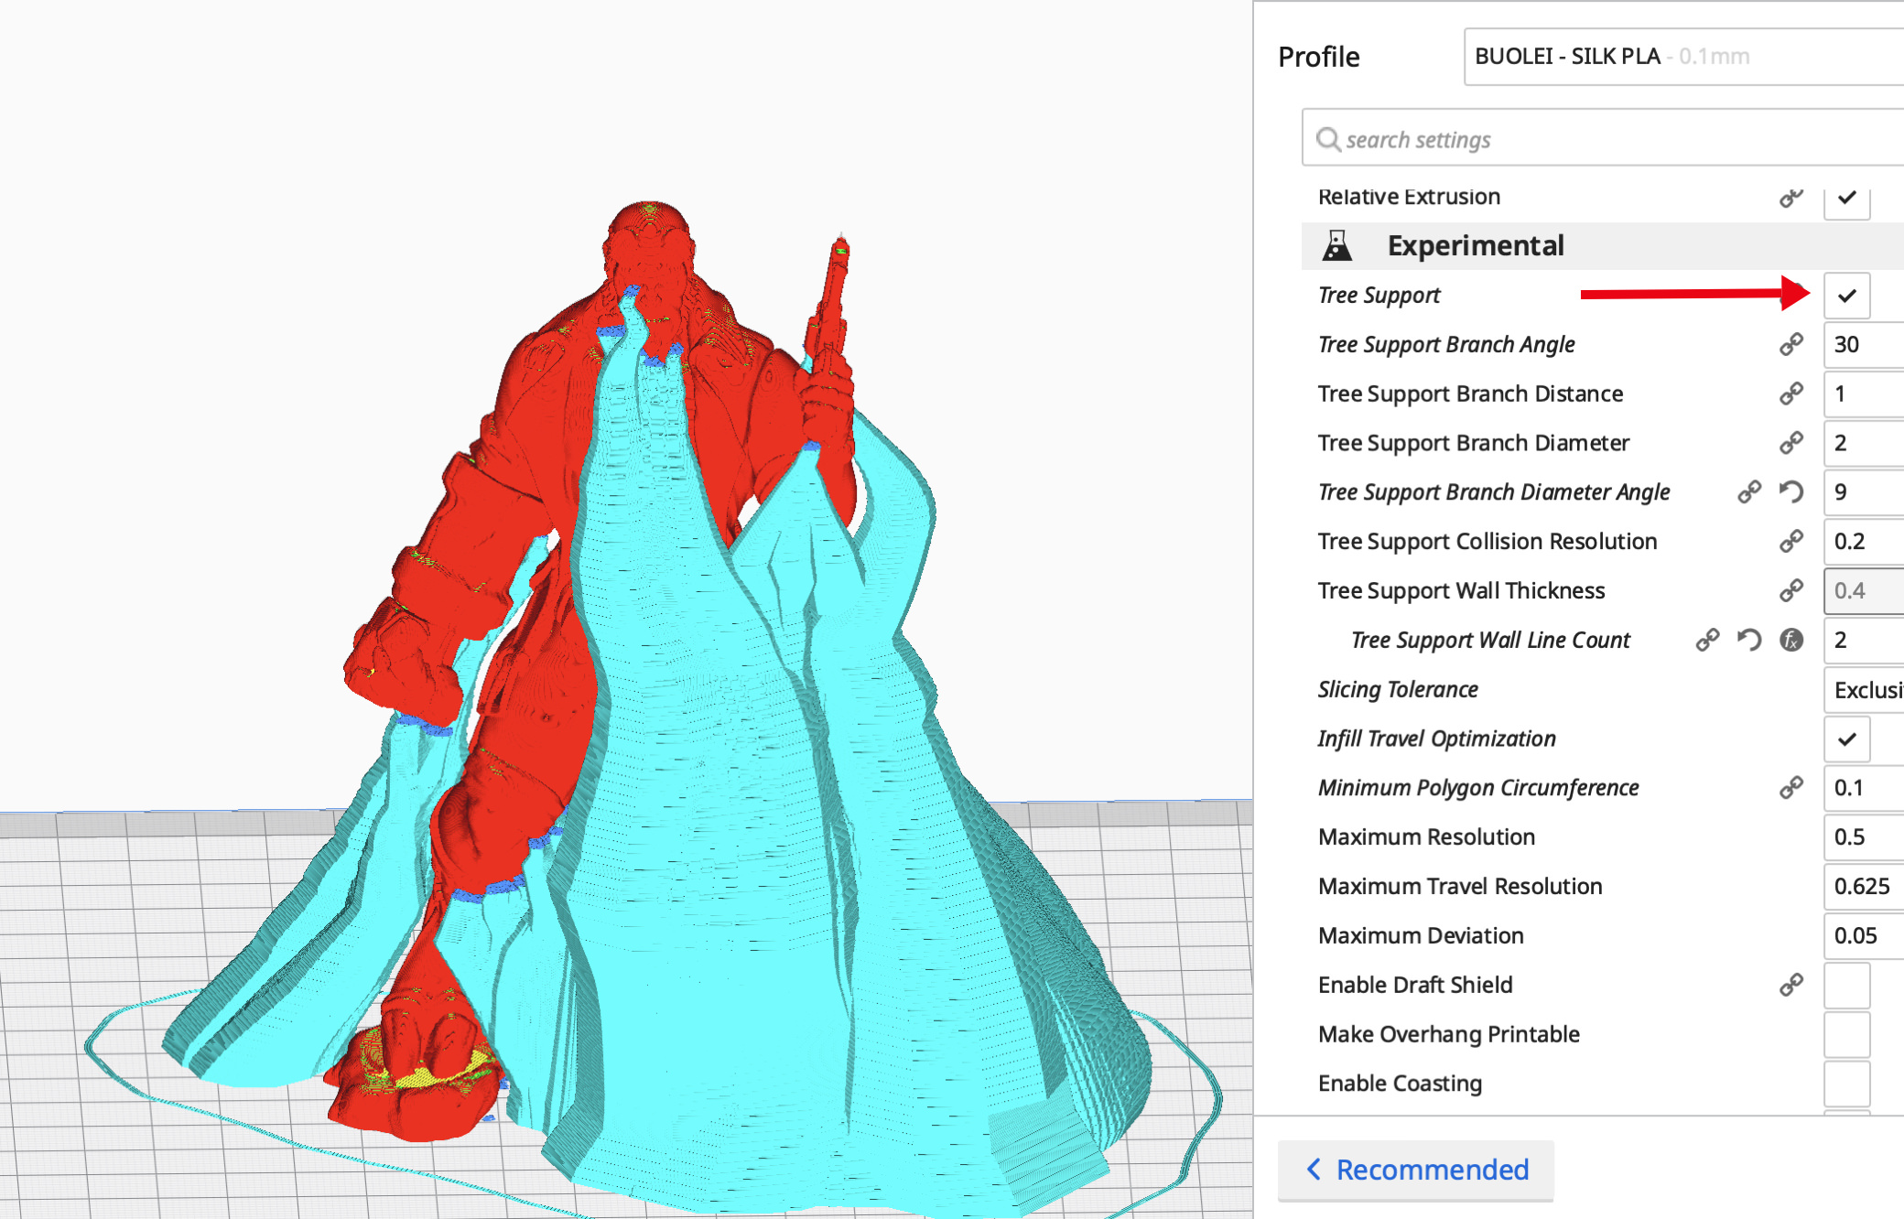Toggle Infill Travel Optimization checkbox
Image resolution: width=1904 pixels, height=1219 pixels.
1846,739
